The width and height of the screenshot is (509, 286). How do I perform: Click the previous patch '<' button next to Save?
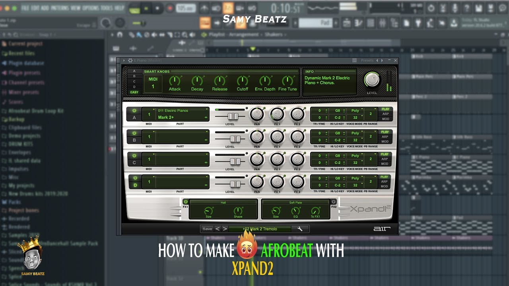tap(218, 229)
